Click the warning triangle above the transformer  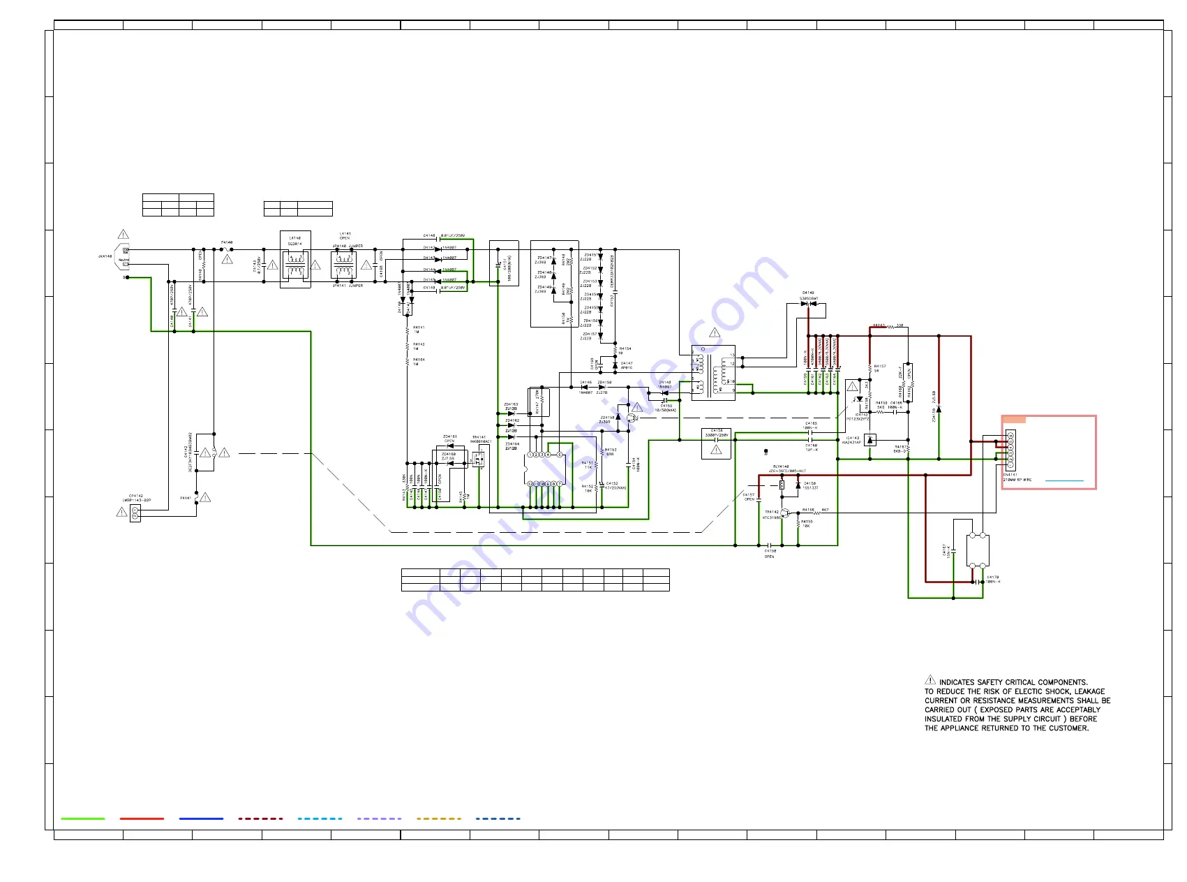(715, 332)
